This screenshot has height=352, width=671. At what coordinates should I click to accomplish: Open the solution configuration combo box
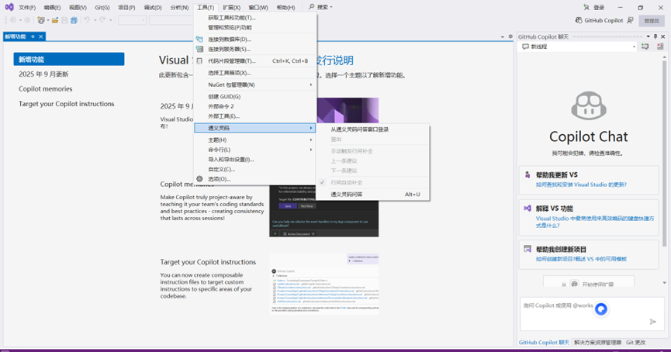coord(132,20)
